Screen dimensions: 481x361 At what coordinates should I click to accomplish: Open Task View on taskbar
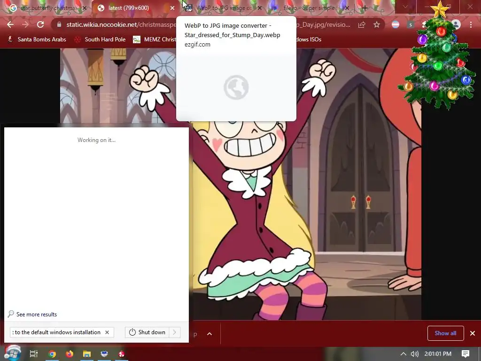click(33, 354)
